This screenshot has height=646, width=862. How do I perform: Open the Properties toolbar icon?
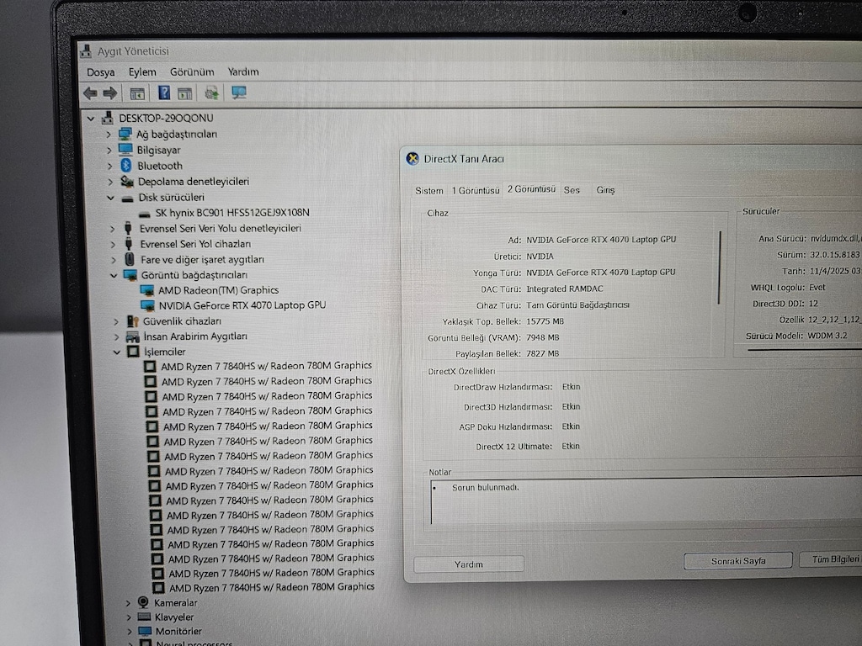click(137, 93)
